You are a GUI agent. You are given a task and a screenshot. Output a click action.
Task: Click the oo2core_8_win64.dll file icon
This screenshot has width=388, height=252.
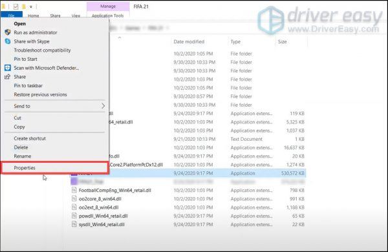click(74, 198)
